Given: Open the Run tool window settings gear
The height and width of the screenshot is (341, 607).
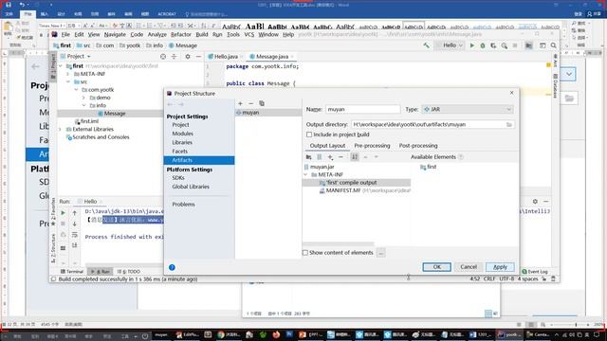Looking at the screenshot, I should (535, 202).
